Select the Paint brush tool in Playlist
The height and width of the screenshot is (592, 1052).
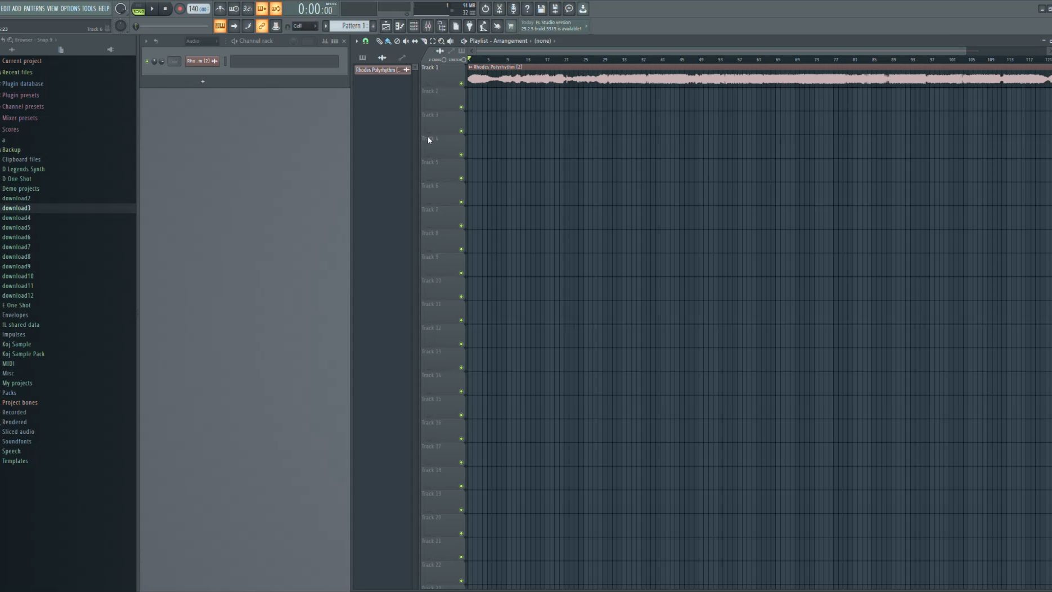point(388,41)
